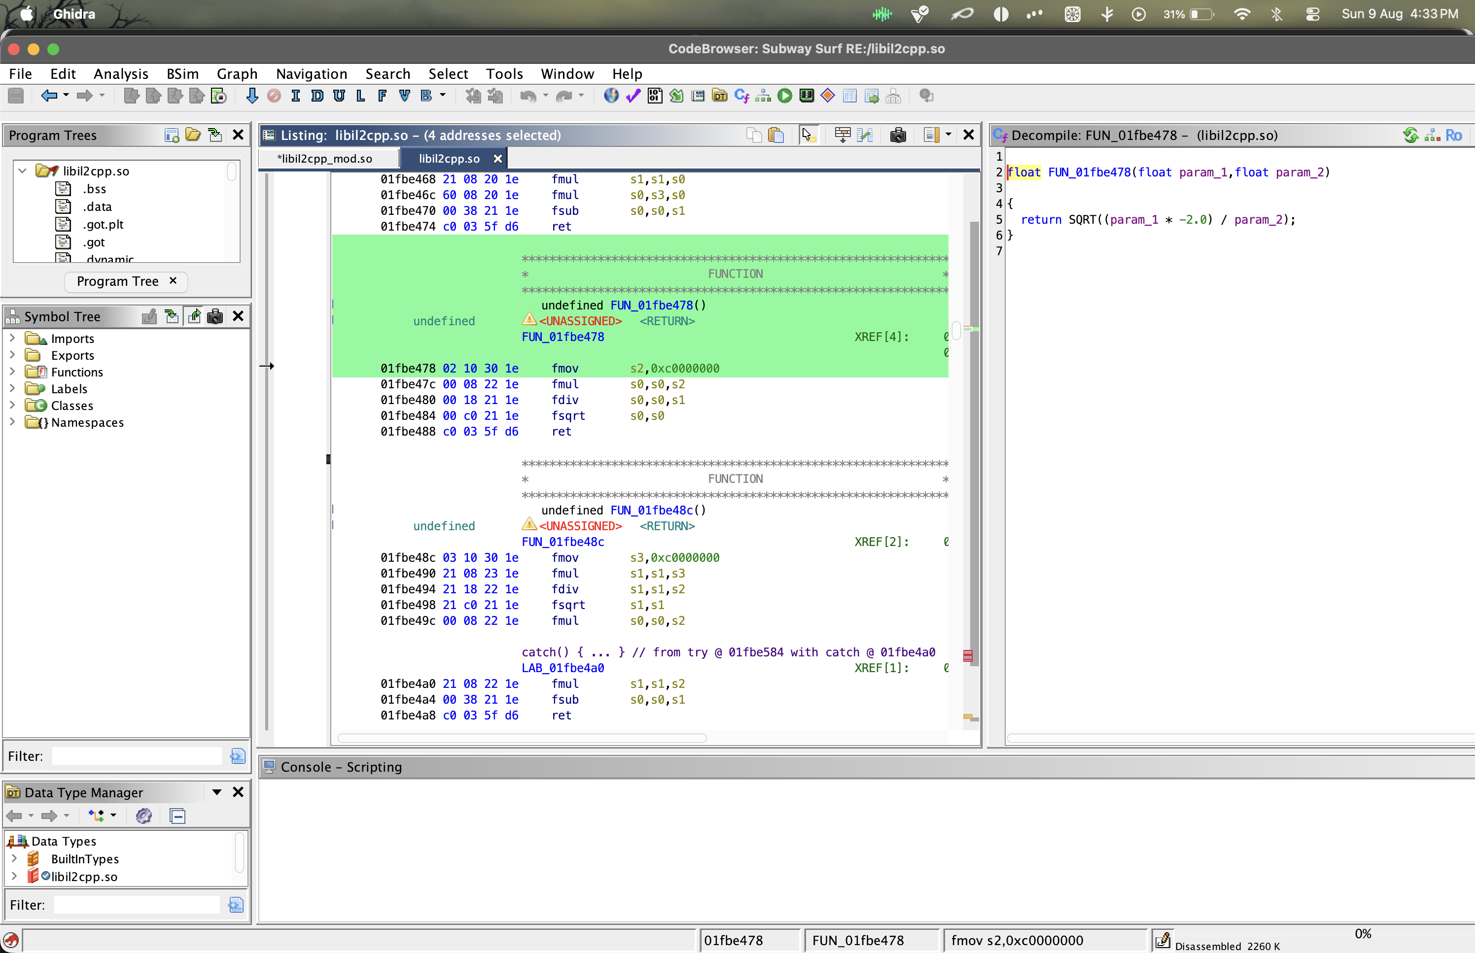This screenshot has height=953, width=1475.
Task: Click the Listing paste icon
Action: tap(775, 135)
